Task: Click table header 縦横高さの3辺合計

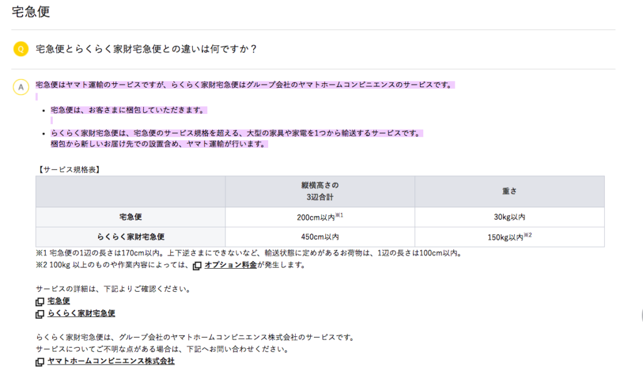Action: point(320,191)
